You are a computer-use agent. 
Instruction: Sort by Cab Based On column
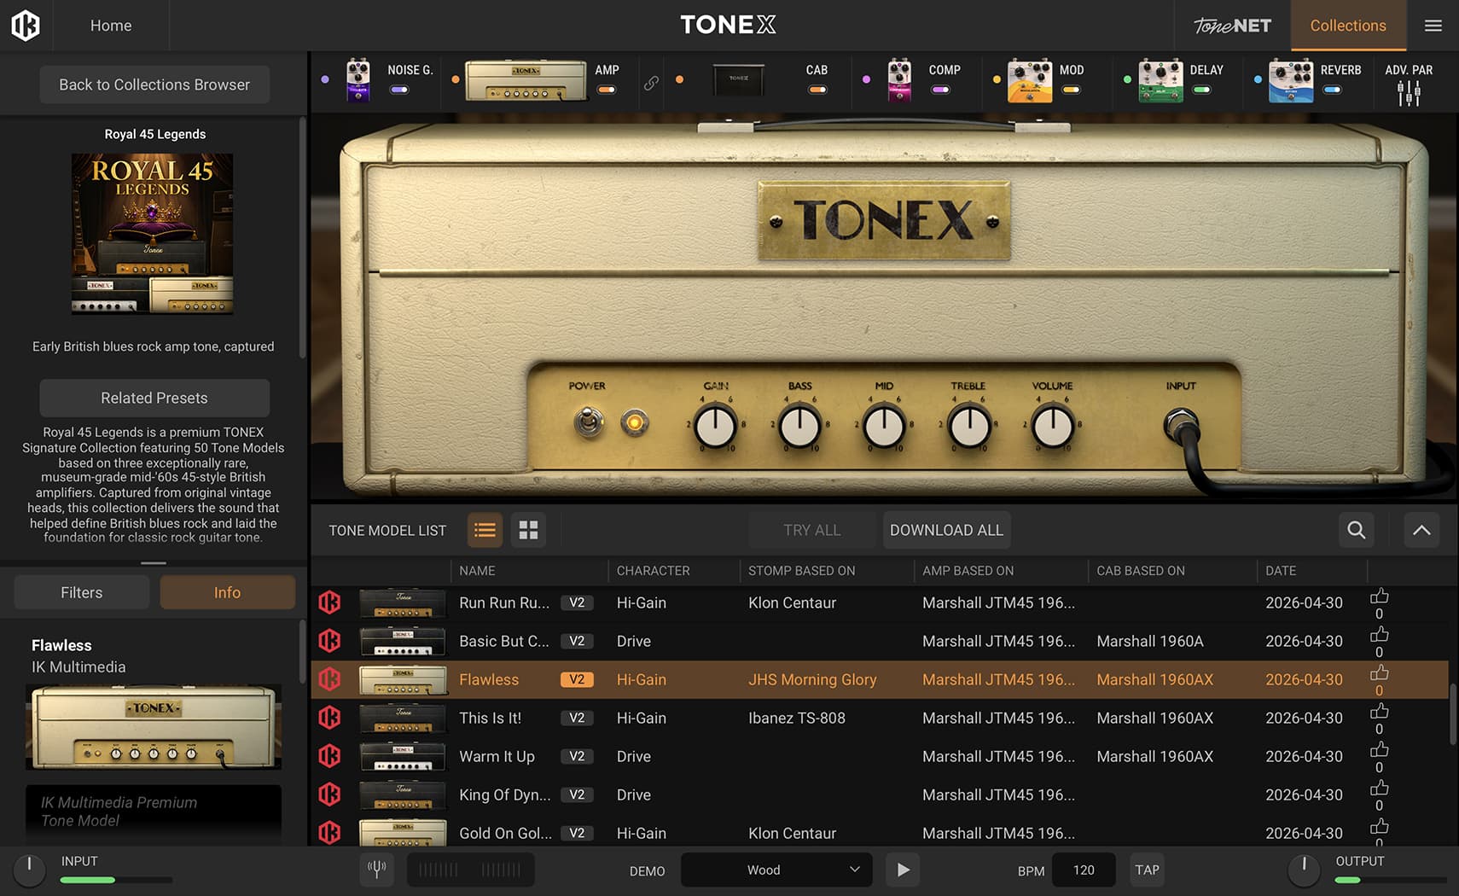click(1141, 571)
